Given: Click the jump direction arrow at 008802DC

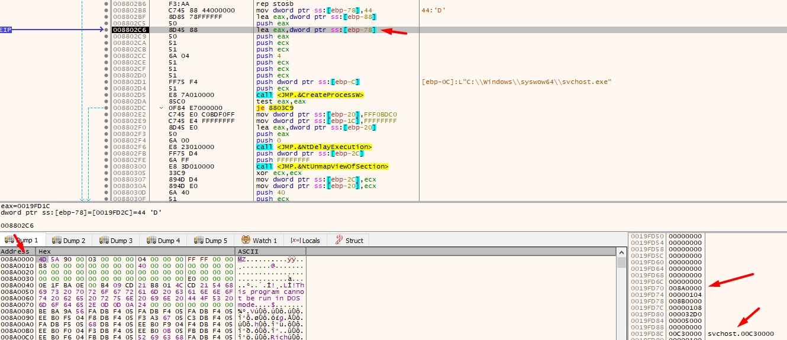Looking at the screenshot, I should pyautogui.click(x=162, y=108).
